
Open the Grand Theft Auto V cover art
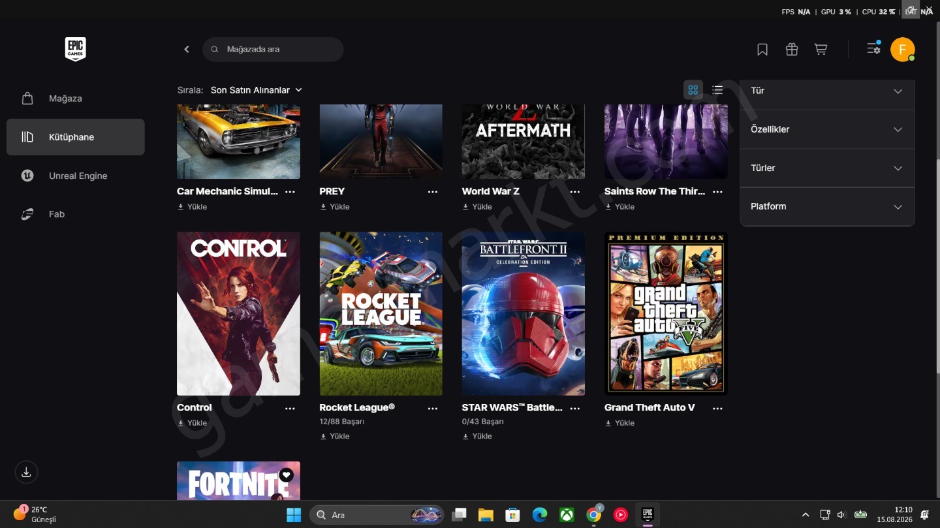coord(666,313)
